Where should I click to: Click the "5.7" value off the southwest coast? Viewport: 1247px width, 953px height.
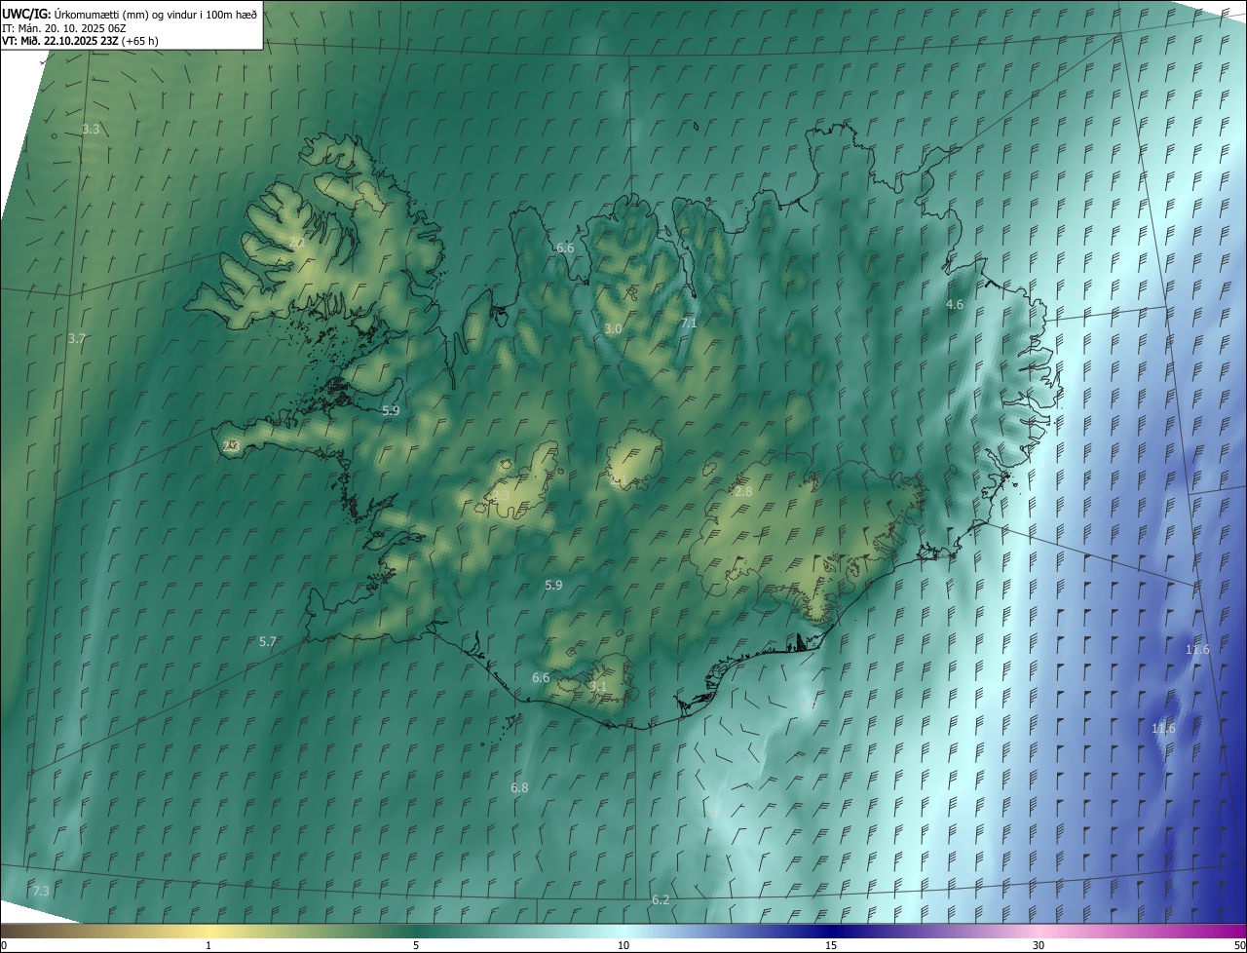coord(268,641)
